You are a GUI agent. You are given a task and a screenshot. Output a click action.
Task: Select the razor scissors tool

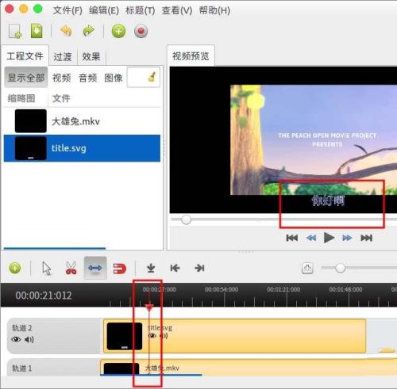(x=71, y=268)
